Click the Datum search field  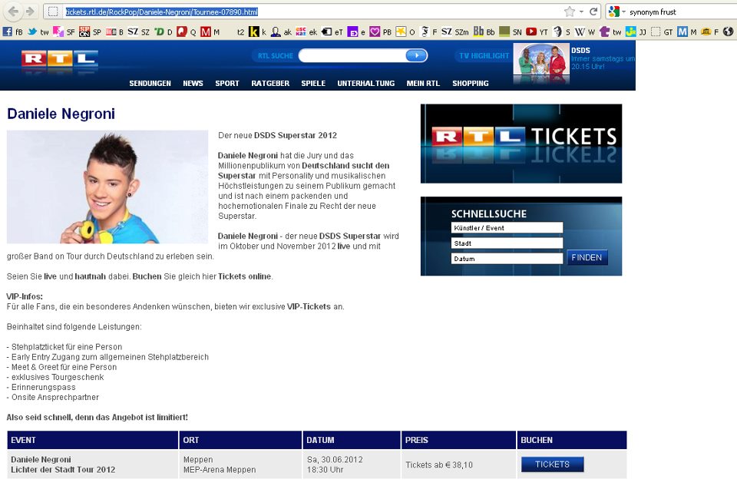click(x=507, y=259)
